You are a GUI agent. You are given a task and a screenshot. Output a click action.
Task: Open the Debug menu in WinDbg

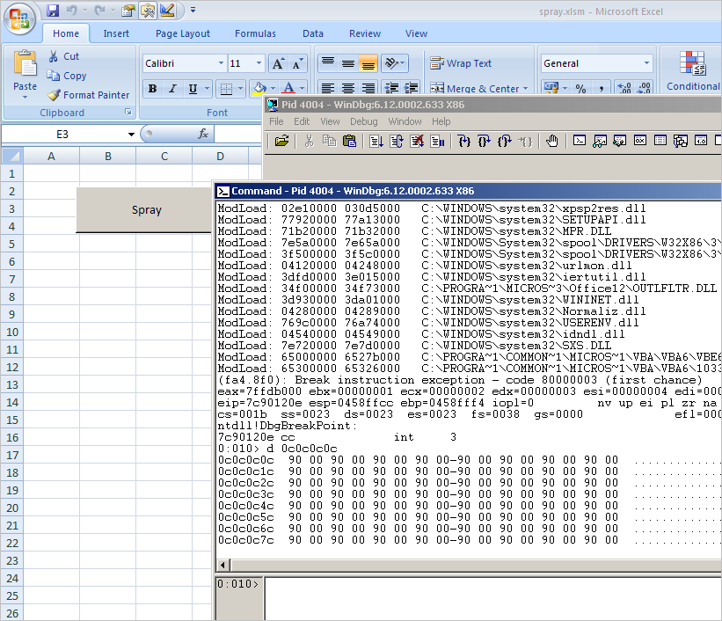point(363,121)
